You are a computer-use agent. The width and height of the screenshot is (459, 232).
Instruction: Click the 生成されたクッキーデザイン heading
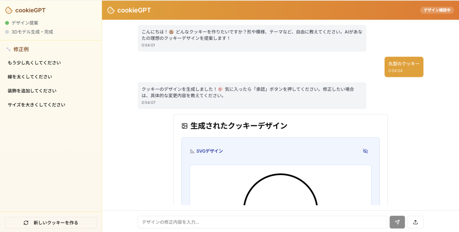pyautogui.click(x=239, y=126)
